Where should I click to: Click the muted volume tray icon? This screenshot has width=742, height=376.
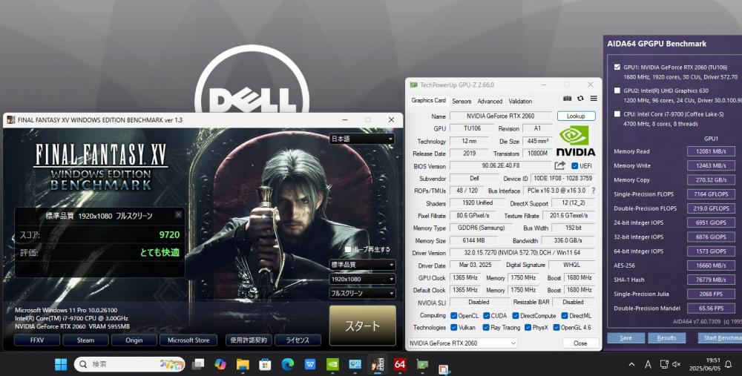pos(677,364)
